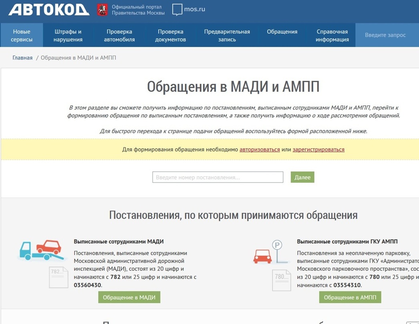Click the resolution number input field
The height and width of the screenshot is (324, 419).
click(218, 177)
